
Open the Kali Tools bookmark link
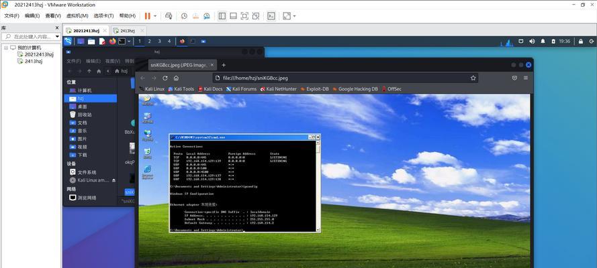180,88
